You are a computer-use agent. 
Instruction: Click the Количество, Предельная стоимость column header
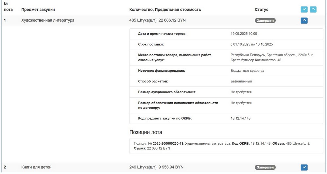[165, 9]
